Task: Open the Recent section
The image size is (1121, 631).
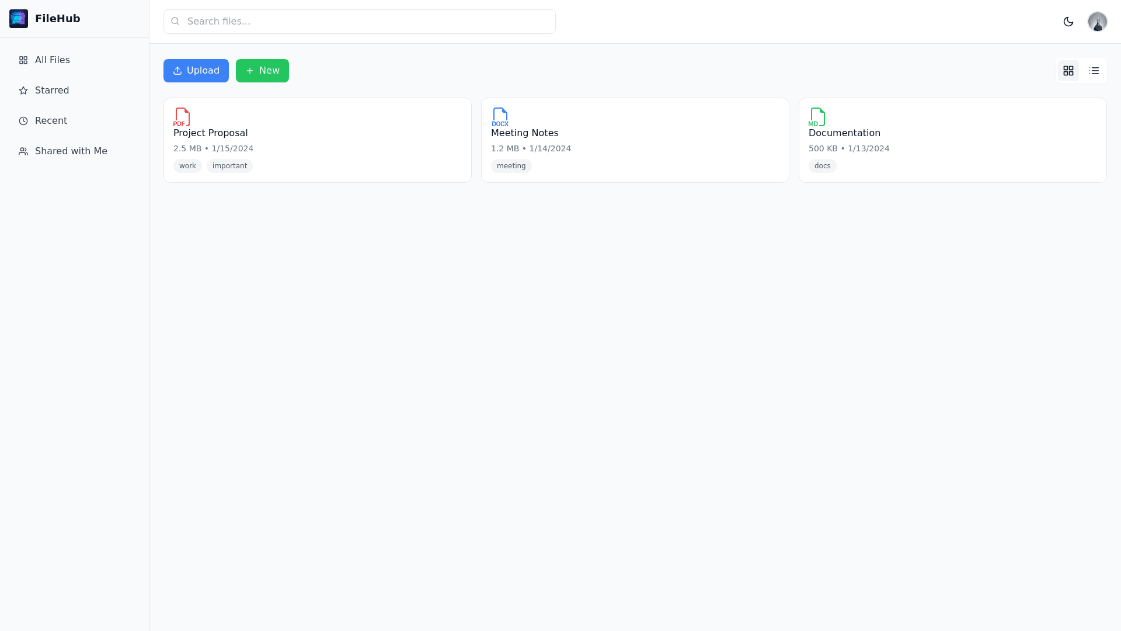Action: pyautogui.click(x=51, y=121)
